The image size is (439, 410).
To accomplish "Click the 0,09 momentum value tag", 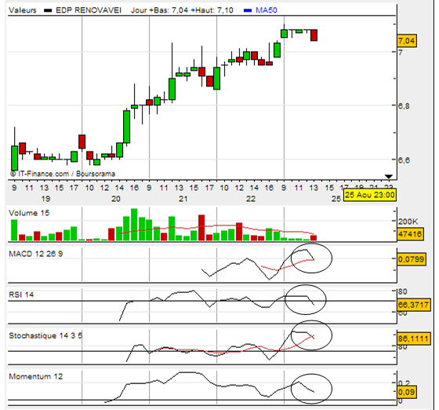I will [x=407, y=392].
